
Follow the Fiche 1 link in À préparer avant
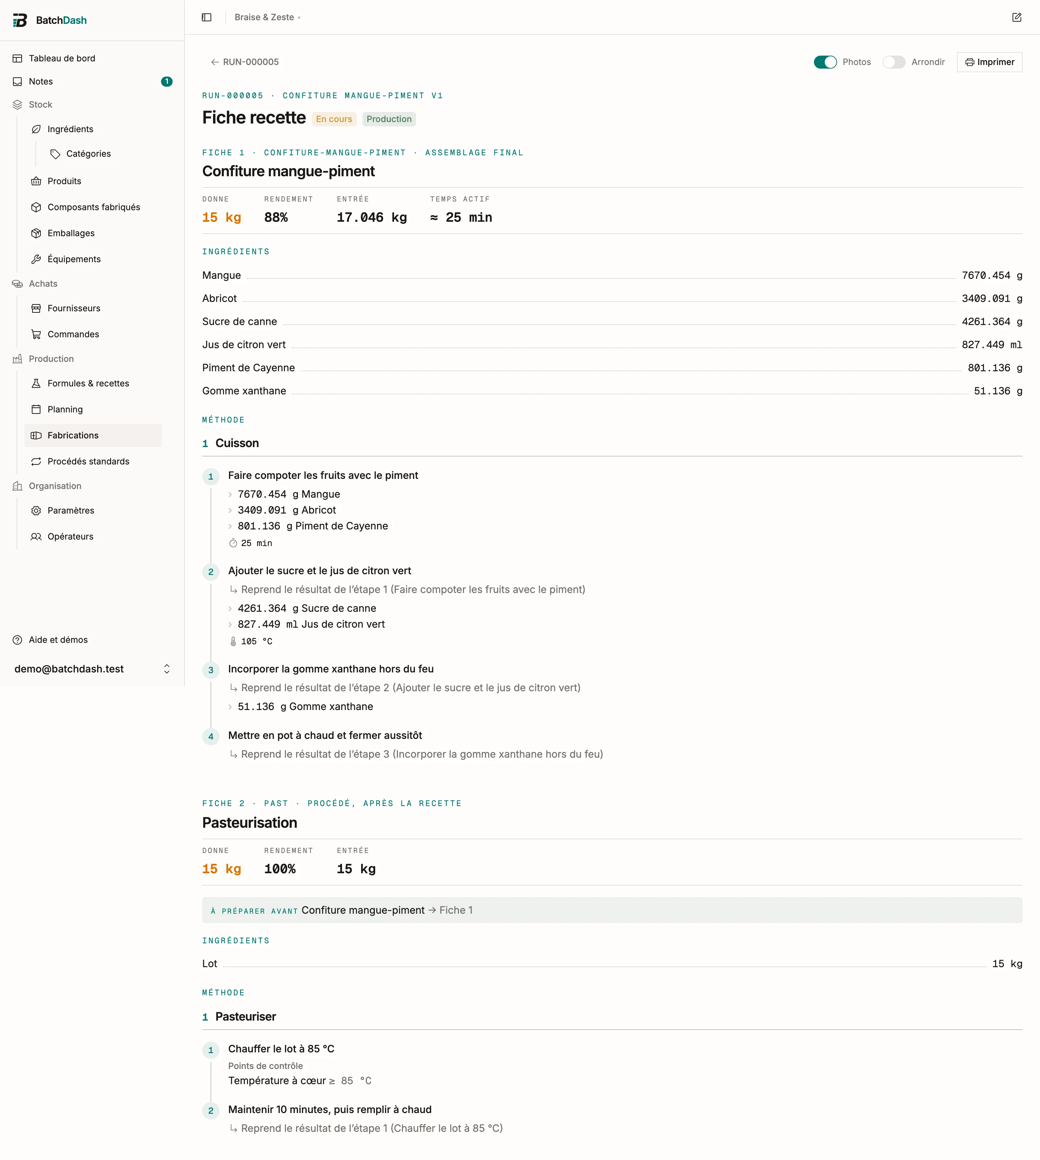[456, 910]
